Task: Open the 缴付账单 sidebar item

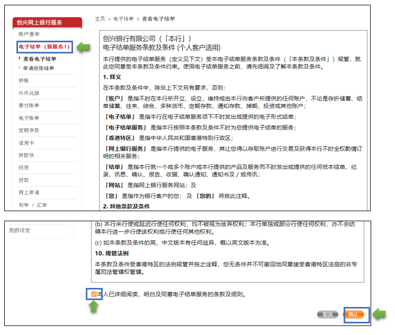Action: pyautogui.click(x=29, y=105)
